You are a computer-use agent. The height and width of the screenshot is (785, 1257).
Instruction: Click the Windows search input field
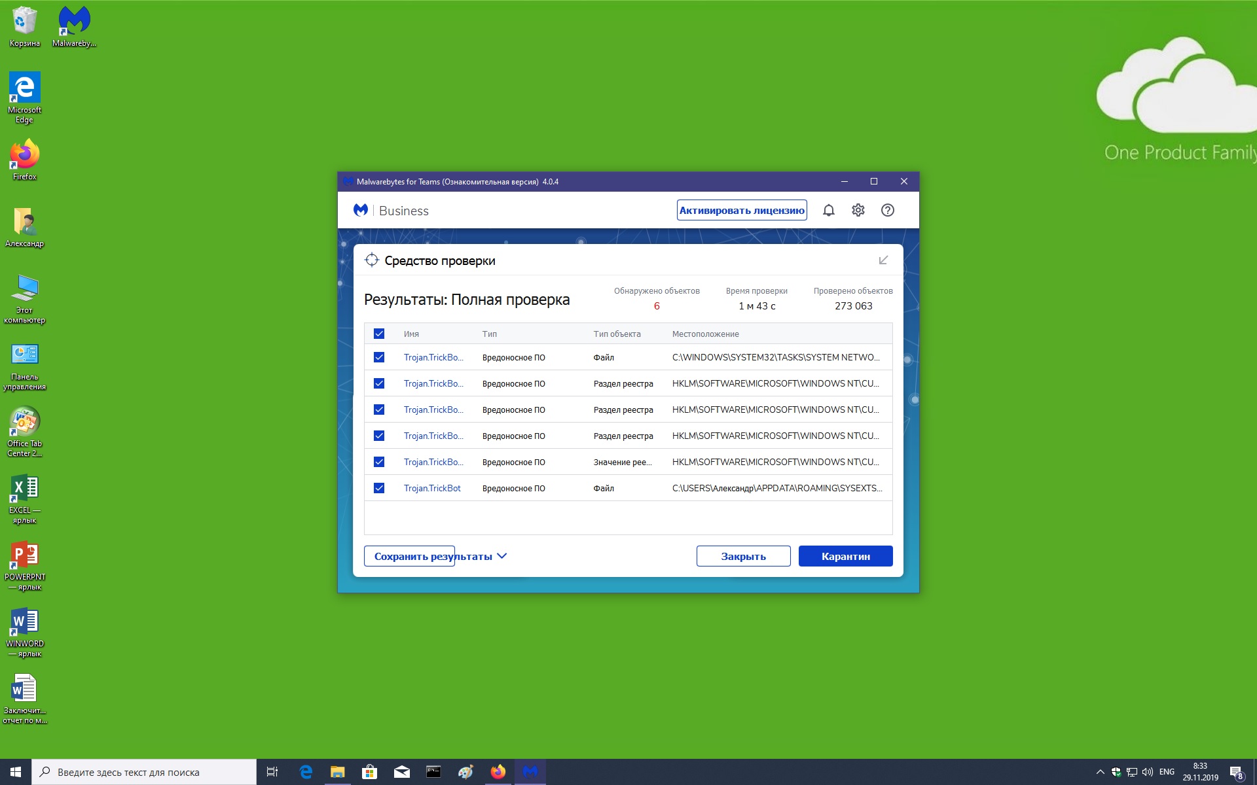click(x=144, y=772)
